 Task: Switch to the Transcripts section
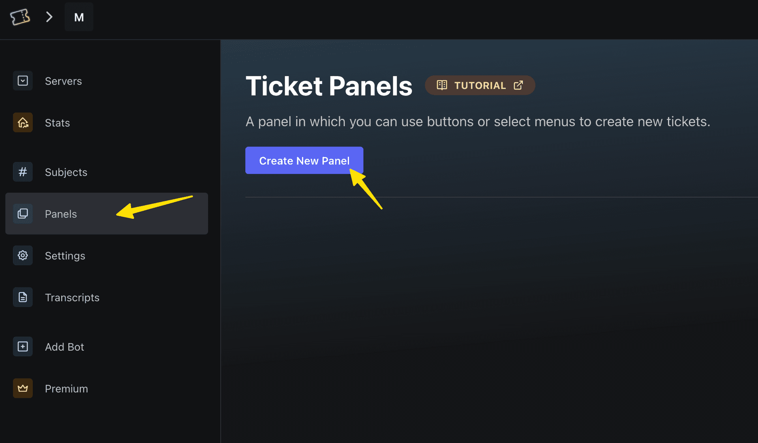point(72,297)
